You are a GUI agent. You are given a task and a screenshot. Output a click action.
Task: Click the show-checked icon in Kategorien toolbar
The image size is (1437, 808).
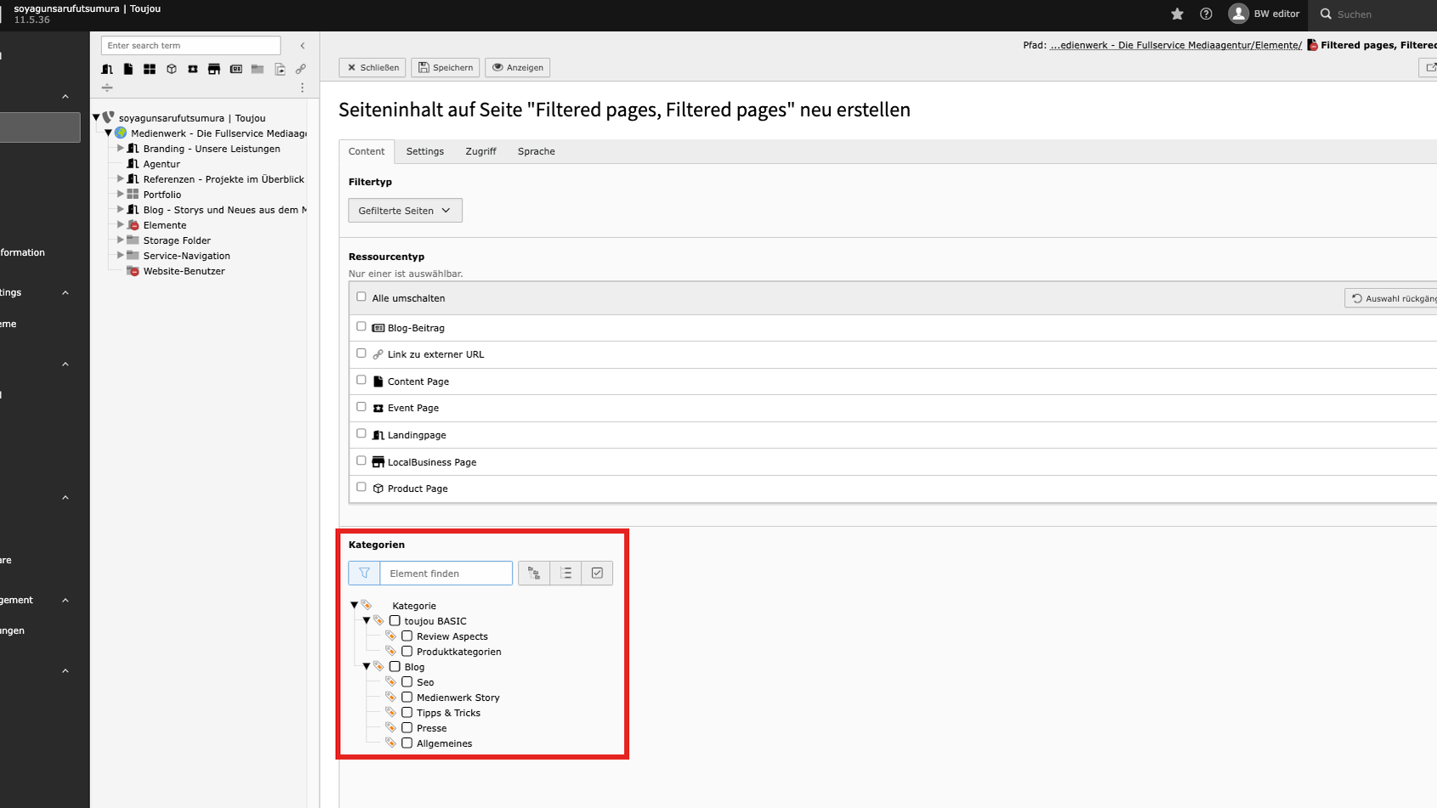[x=597, y=574]
